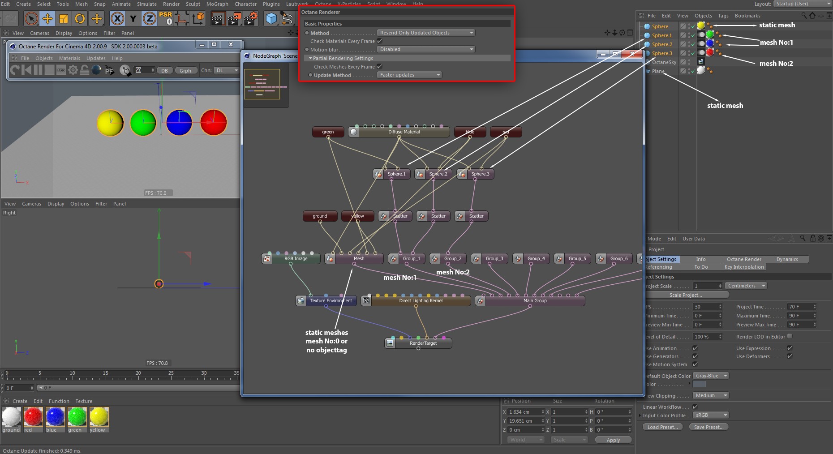Uncheck Use Generators checkbox

(695, 356)
